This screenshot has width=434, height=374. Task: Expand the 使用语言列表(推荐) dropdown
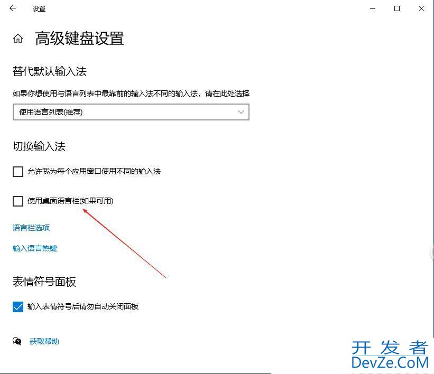coord(131,112)
